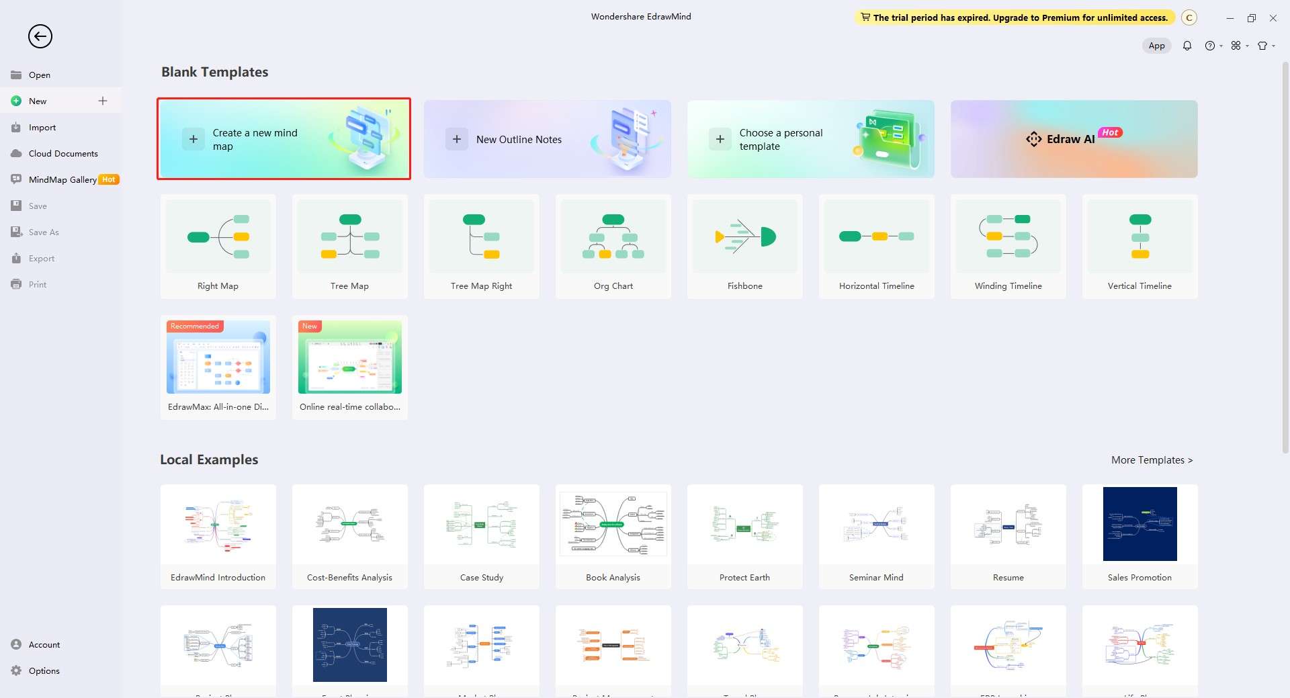Image resolution: width=1290 pixels, height=698 pixels.
Task: Click the MindMap Gallery icon
Action: [x=16, y=179]
